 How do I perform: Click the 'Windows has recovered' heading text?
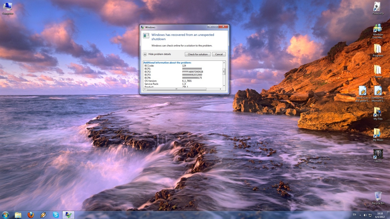(x=183, y=37)
